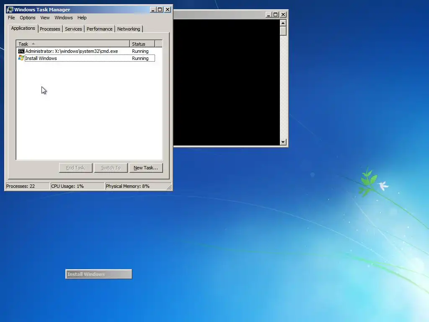Maximize the Task Manager window
Viewport: 429px width, 322px height.
tap(160, 10)
